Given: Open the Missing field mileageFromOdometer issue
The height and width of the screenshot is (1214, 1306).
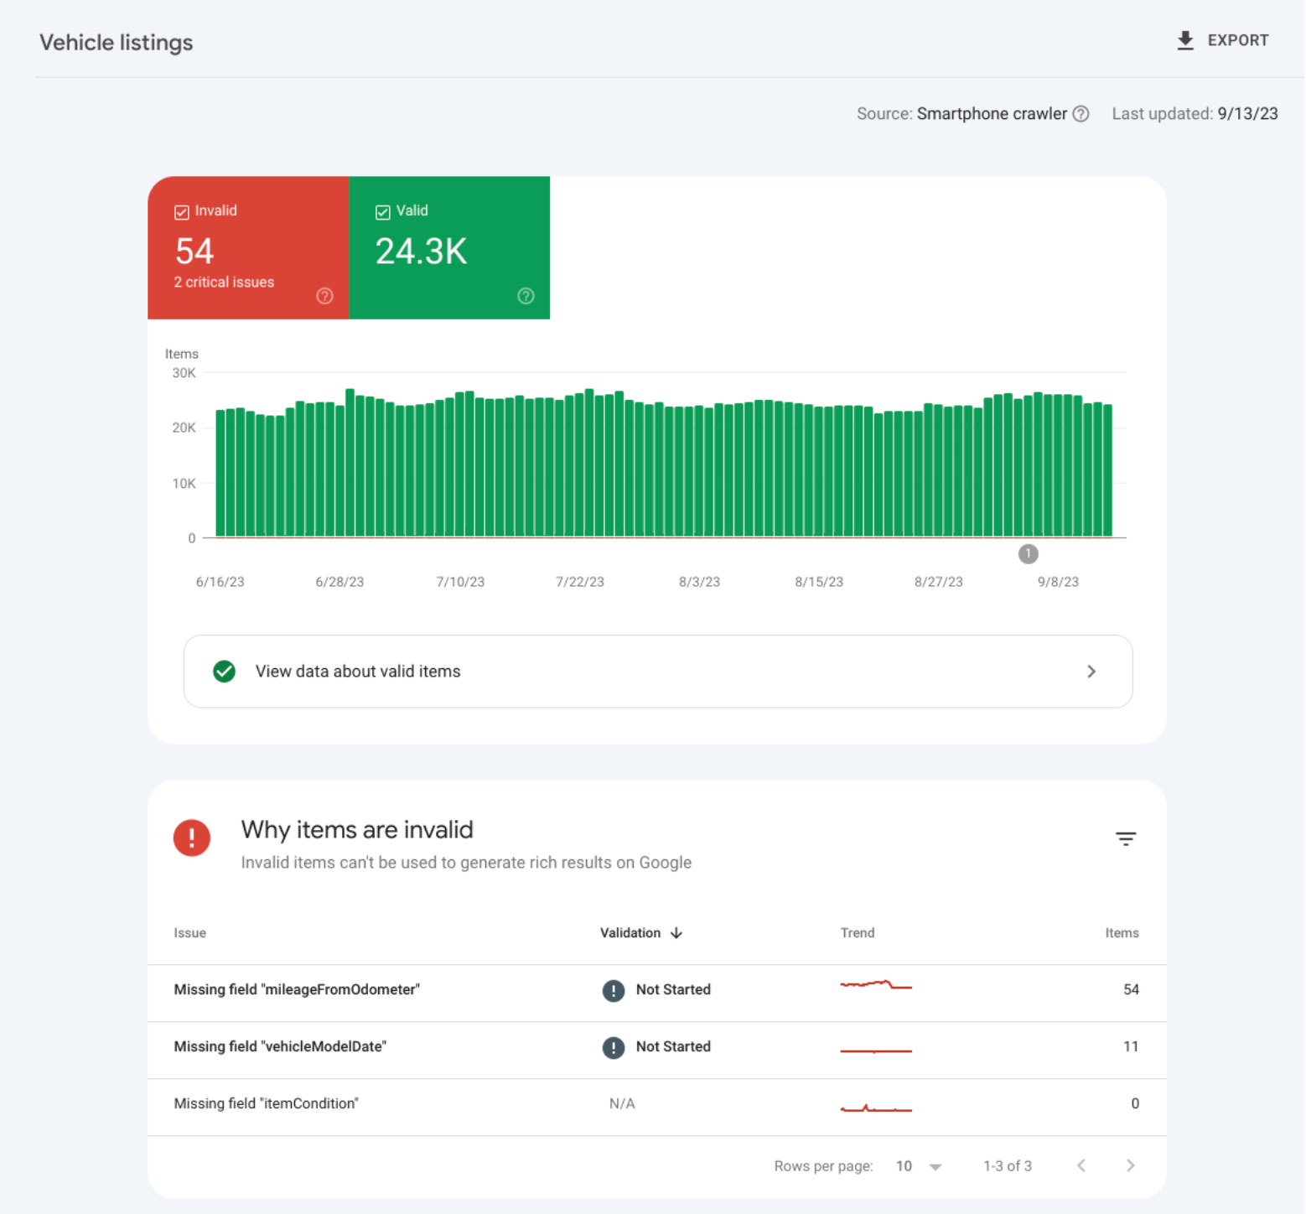Looking at the screenshot, I should point(297,989).
